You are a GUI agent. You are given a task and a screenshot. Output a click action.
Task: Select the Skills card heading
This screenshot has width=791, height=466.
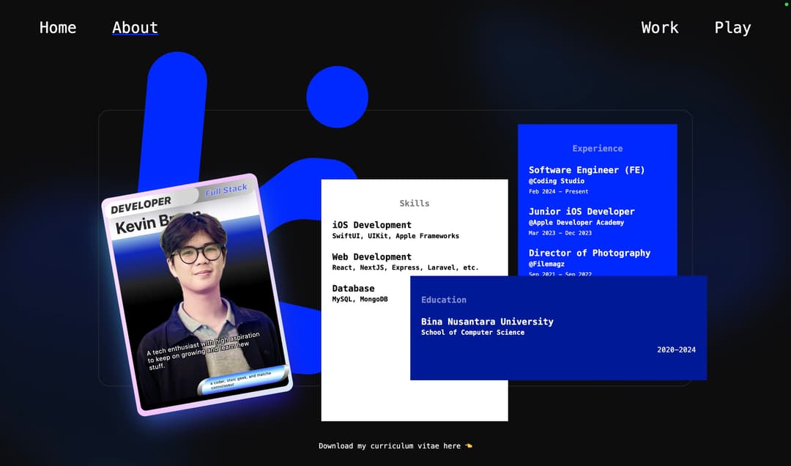[x=414, y=203]
